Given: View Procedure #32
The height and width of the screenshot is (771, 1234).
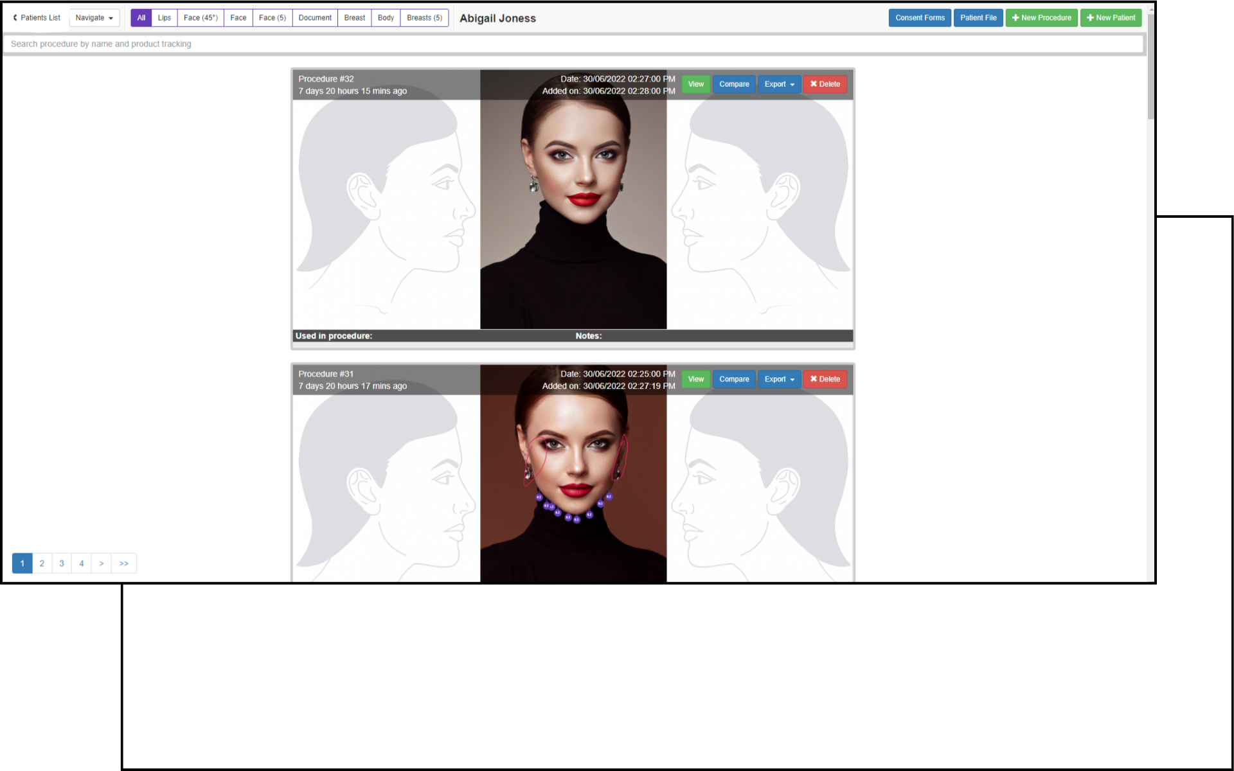Looking at the screenshot, I should [x=695, y=84].
